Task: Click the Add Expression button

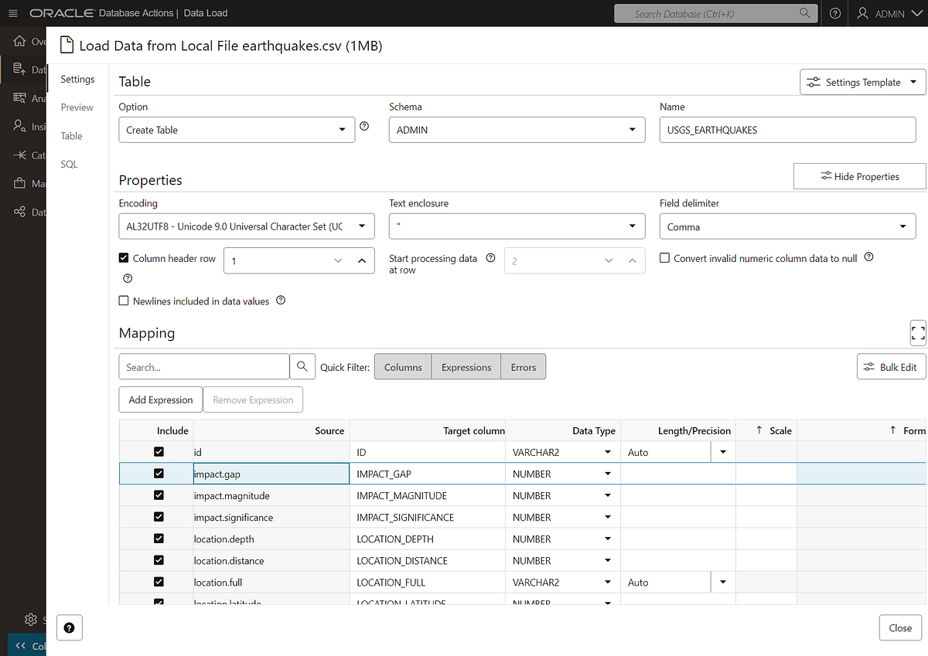Action: coord(160,399)
